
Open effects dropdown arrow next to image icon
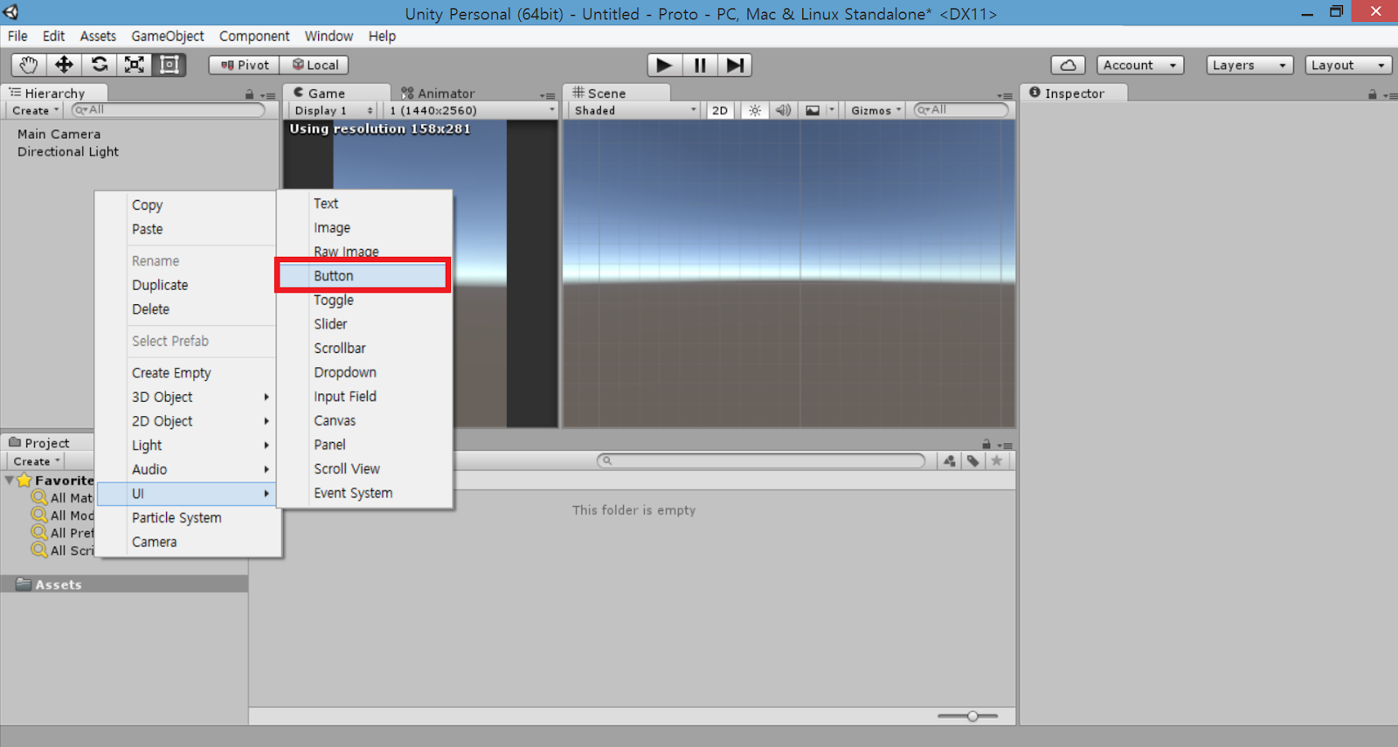(x=832, y=110)
